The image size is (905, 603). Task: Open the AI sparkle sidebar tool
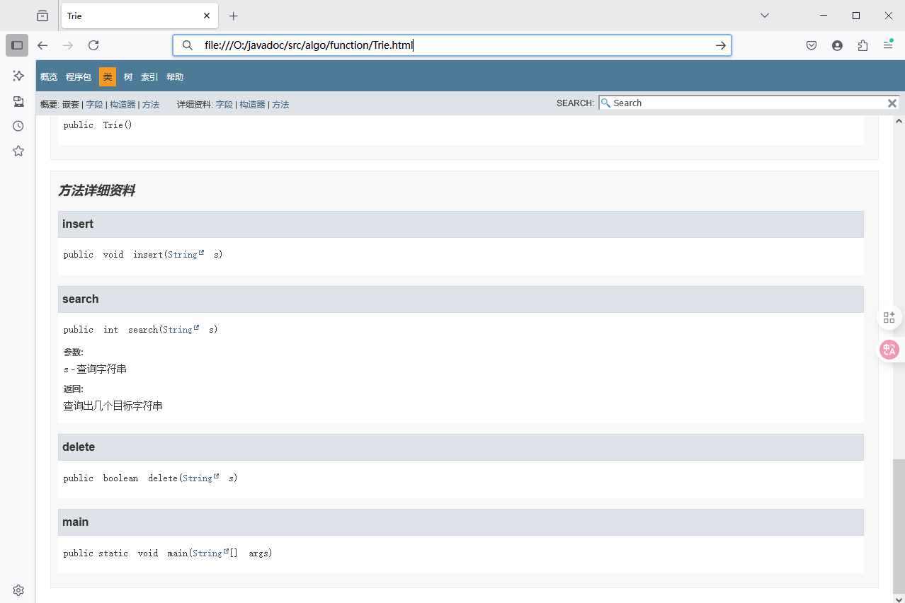click(18, 76)
